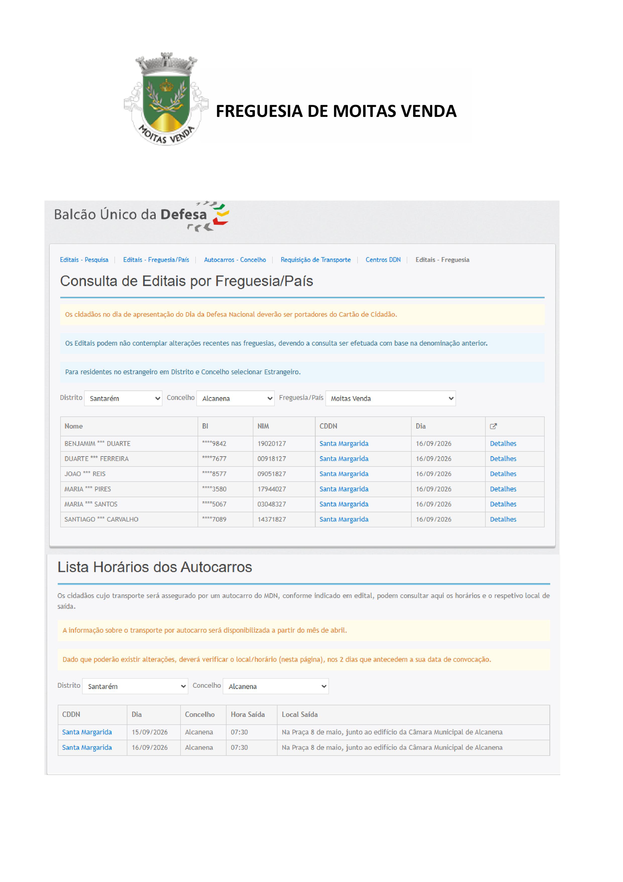Viewport: 623px width, 882px height.
Task: Click Santa Margarida for 15/09/2026 bus
Action: click(x=87, y=732)
